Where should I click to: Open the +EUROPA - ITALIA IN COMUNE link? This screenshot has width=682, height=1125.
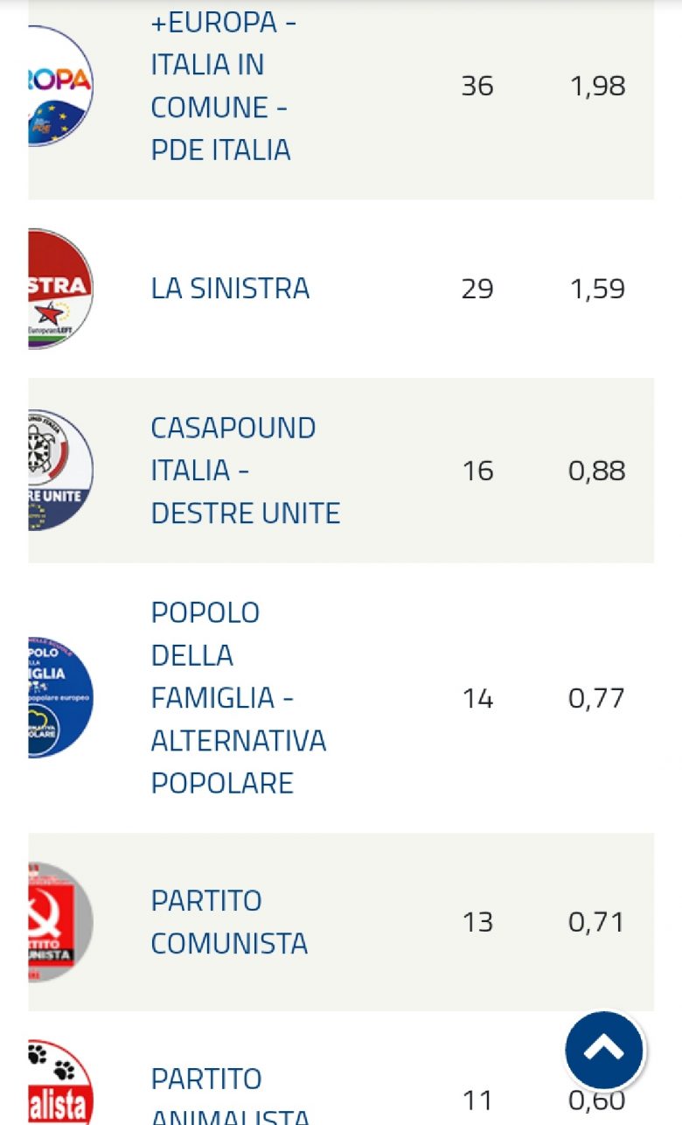[x=220, y=86]
